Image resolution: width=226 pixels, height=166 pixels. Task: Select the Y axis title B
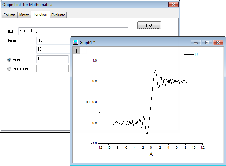click(88, 101)
